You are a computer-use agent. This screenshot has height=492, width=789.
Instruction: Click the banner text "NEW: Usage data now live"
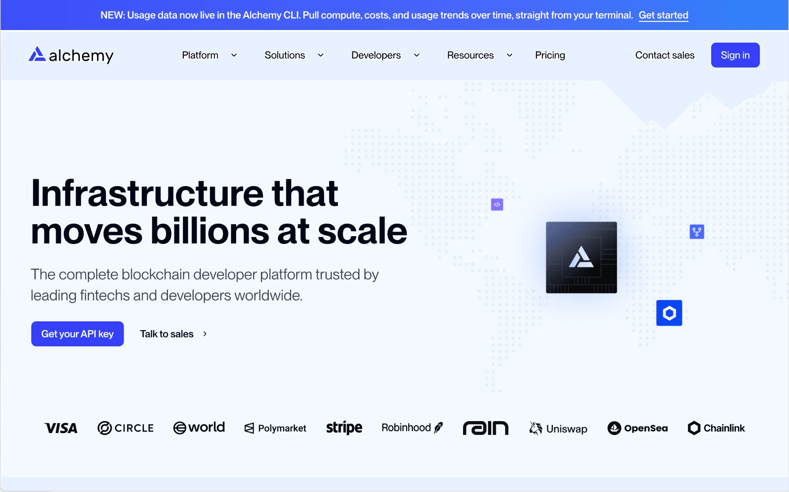click(163, 15)
